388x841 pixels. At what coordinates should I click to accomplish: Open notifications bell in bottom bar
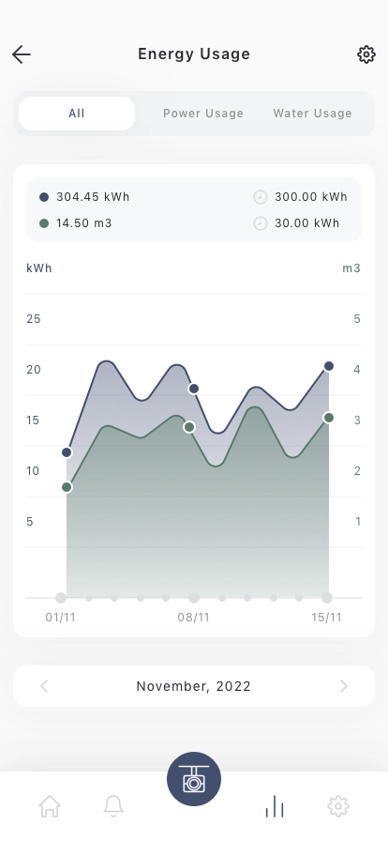pyautogui.click(x=113, y=806)
